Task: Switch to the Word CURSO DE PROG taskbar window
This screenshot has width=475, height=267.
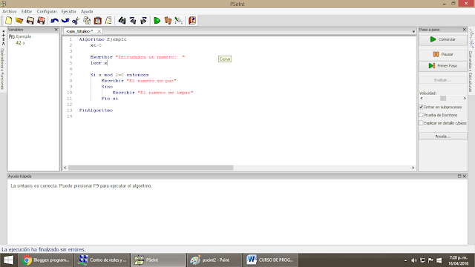Action: point(270,260)
